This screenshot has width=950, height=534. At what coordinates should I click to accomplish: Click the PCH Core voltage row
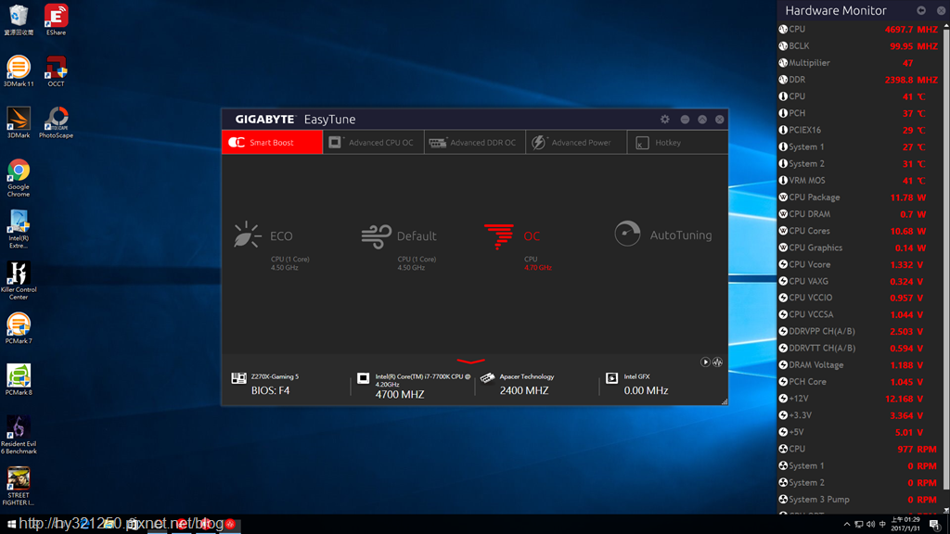pyautogui.click(x=859, y=382)
